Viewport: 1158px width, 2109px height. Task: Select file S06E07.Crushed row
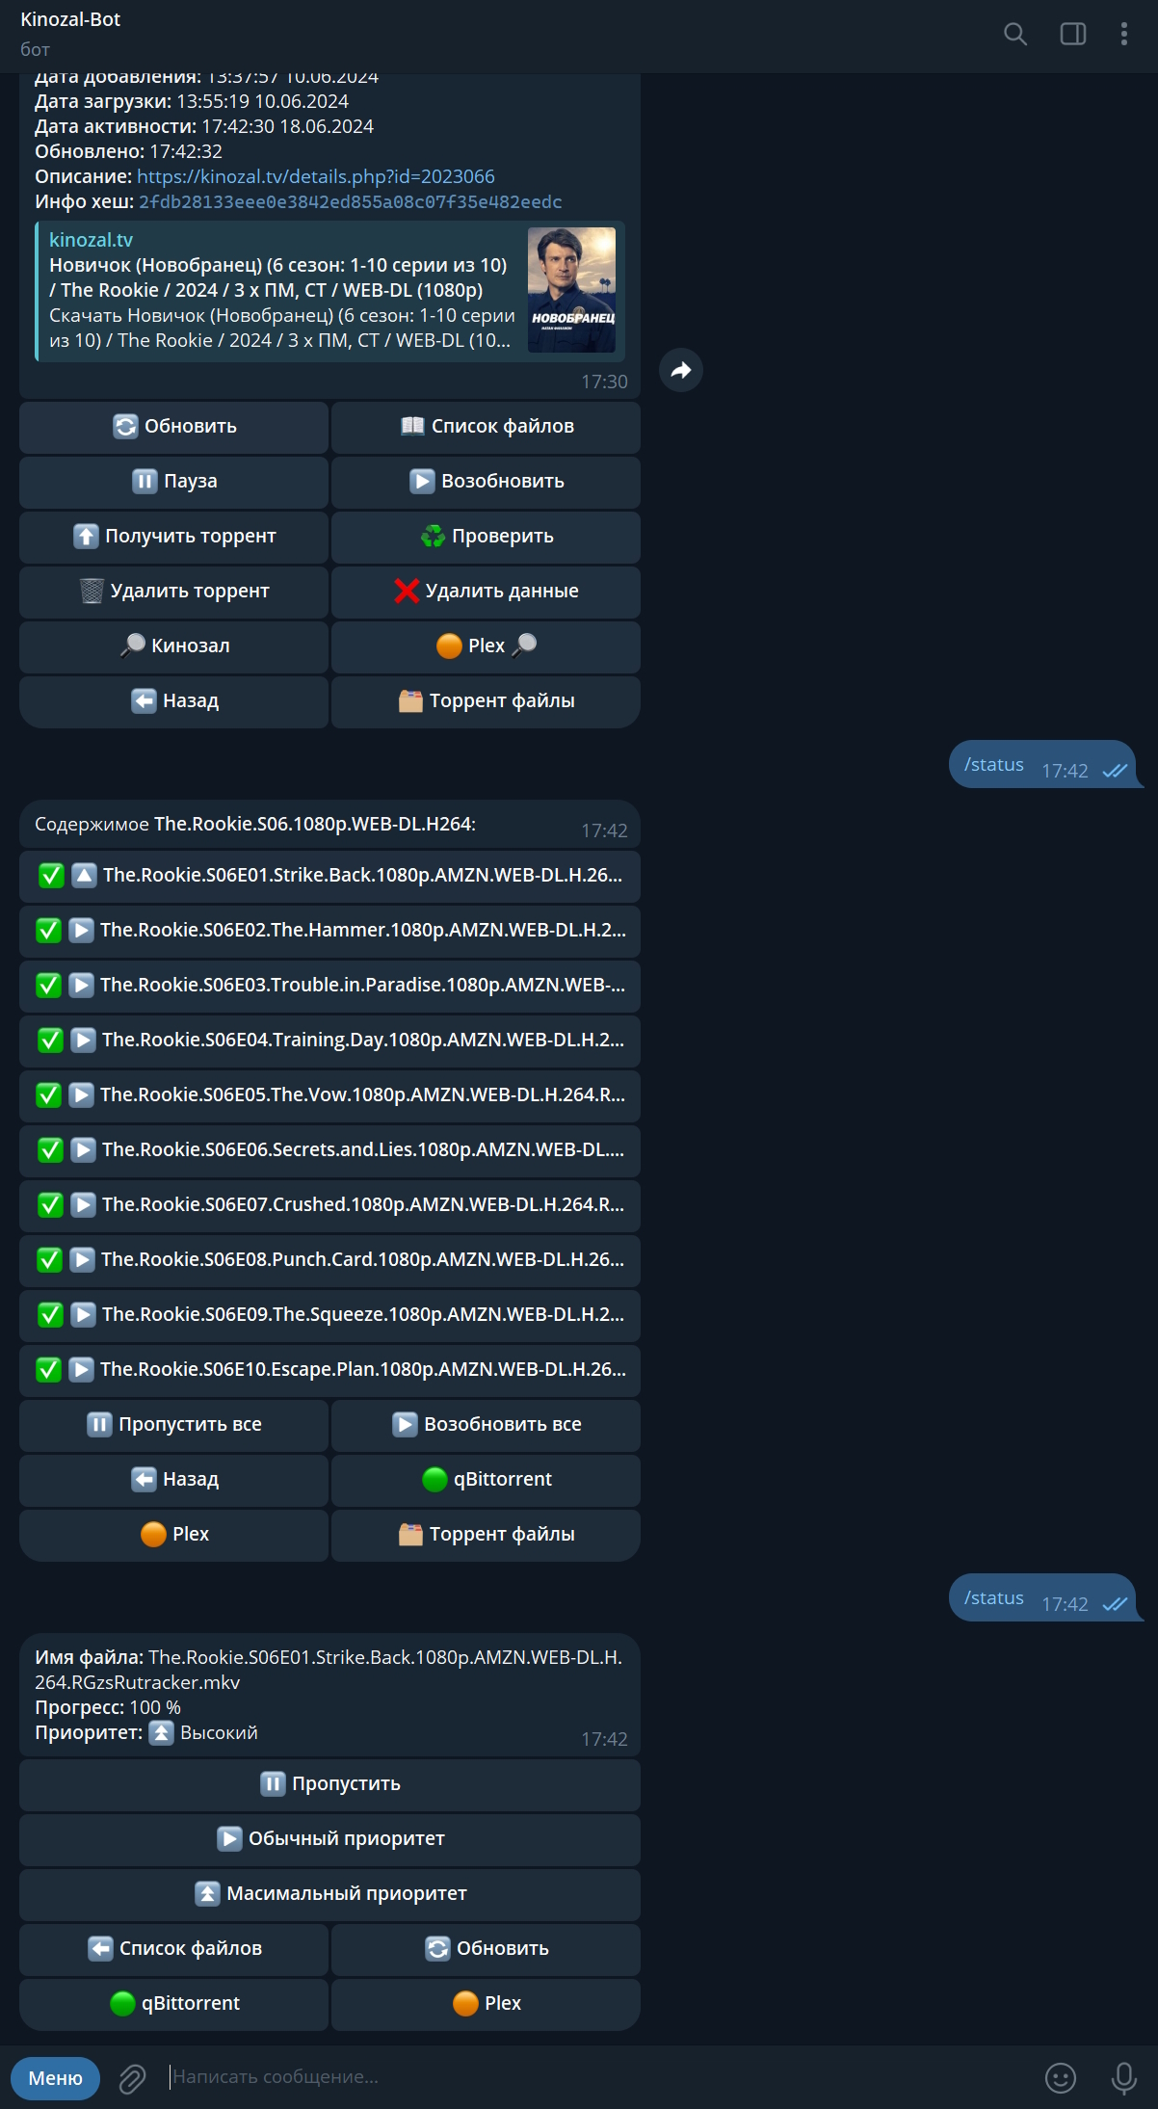tap(329, 1204)
